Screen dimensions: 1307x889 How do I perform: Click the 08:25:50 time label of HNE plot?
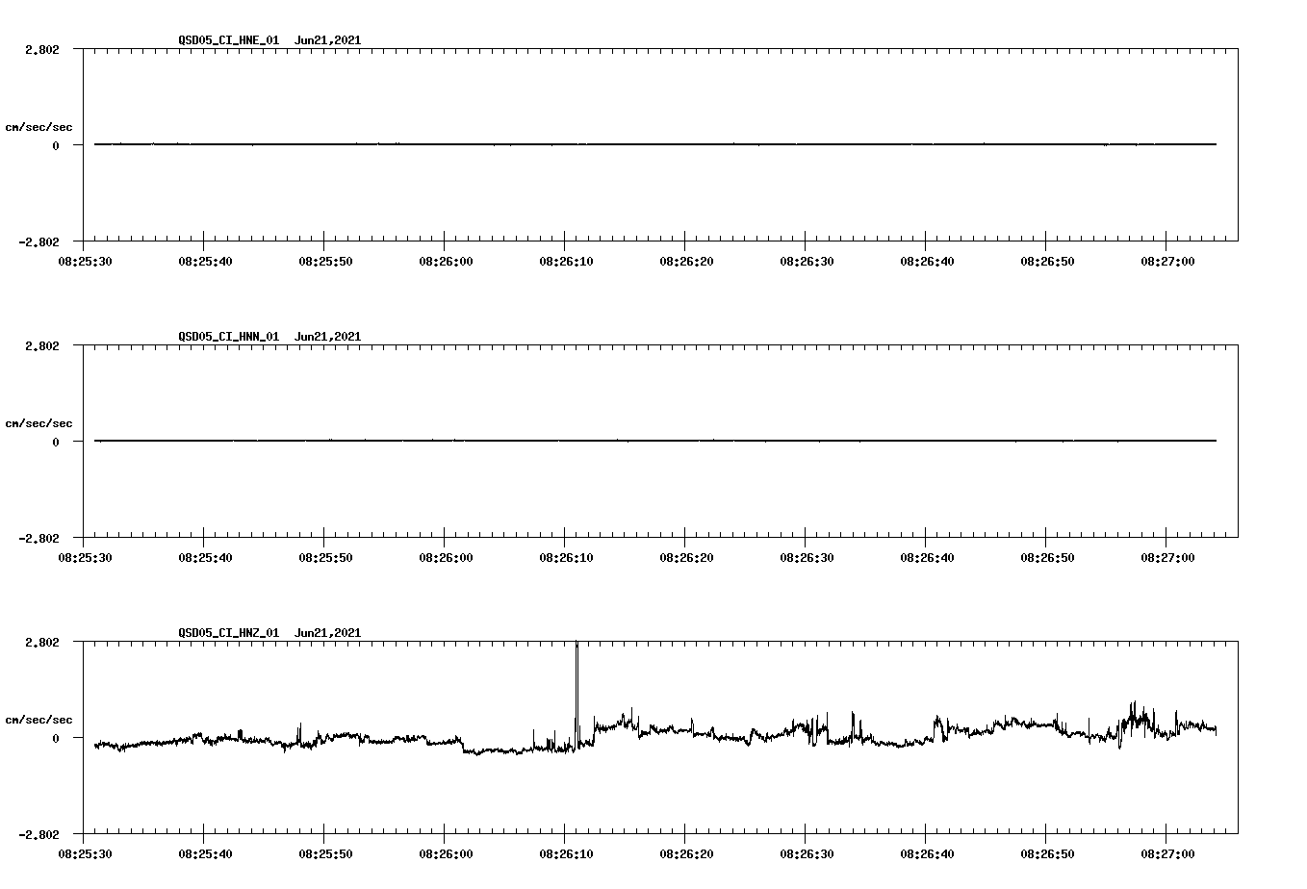[324, 262]
